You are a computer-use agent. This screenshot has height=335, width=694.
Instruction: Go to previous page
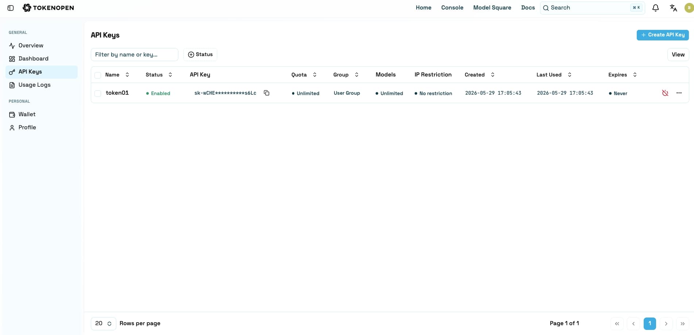pos(633,323)
